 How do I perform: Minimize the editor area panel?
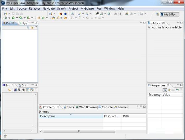(x=141, y=22)
